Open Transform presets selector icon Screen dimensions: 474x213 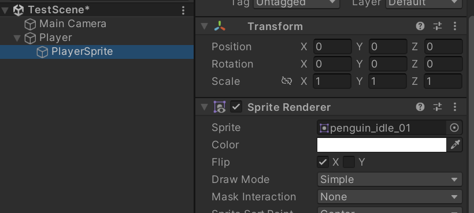[x=438, y=26]
